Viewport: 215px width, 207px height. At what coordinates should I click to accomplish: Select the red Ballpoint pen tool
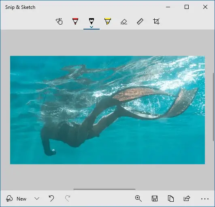coord(75,21)
